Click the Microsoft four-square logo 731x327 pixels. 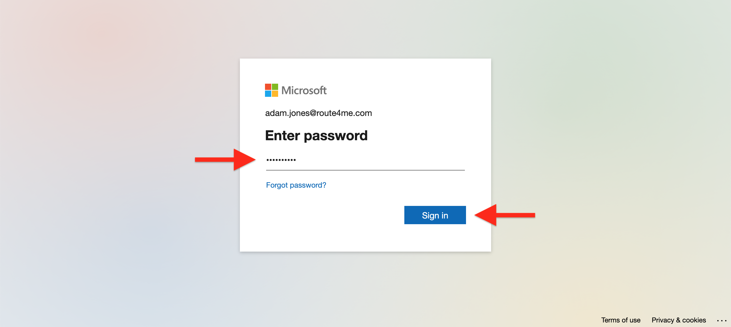(x=271, y=90)
